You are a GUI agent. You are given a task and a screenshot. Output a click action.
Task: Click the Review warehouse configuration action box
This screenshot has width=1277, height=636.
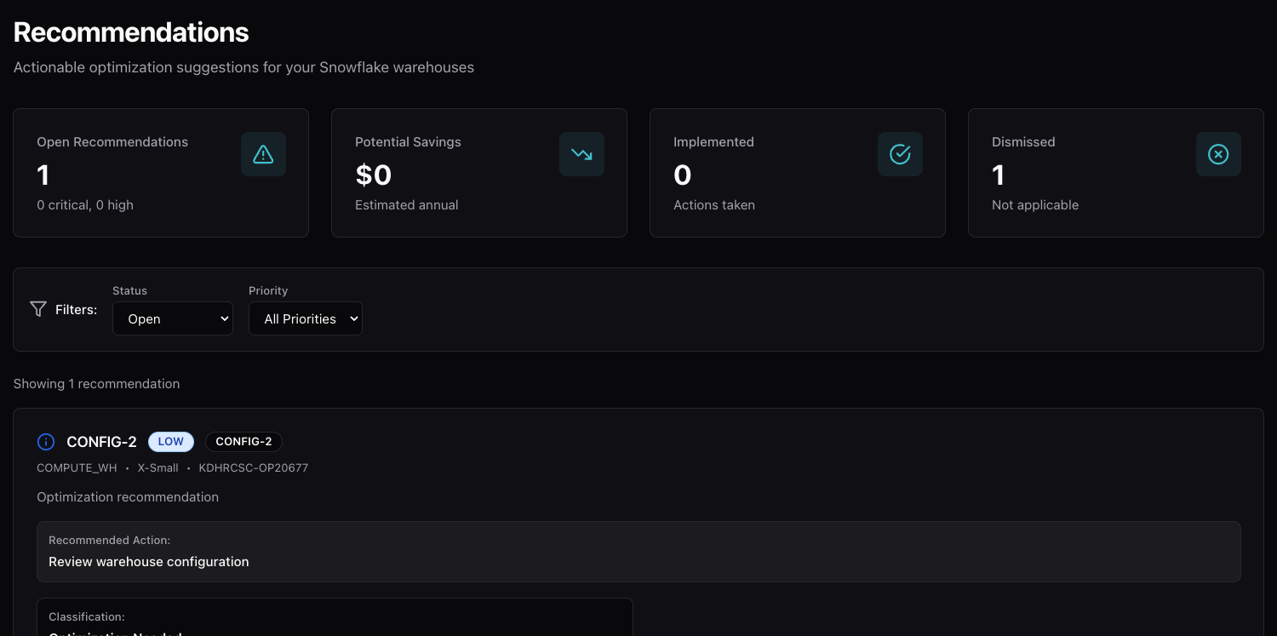tap(638, 552)
